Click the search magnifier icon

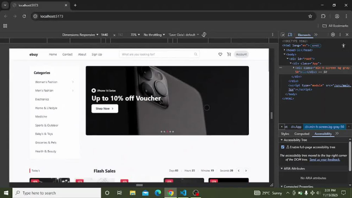pos(195,54)
